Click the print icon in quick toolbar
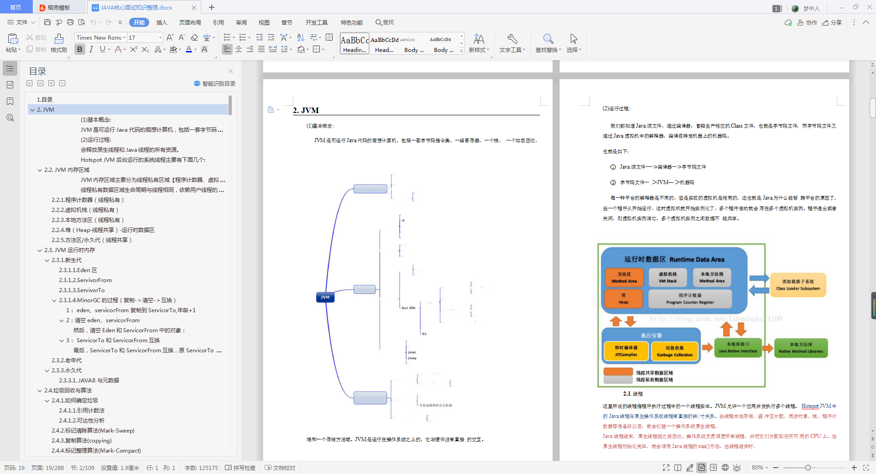 point(70,22)
